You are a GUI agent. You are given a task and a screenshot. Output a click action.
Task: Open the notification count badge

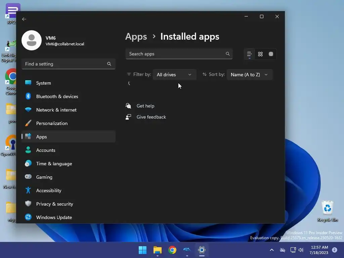click(334, 250)
